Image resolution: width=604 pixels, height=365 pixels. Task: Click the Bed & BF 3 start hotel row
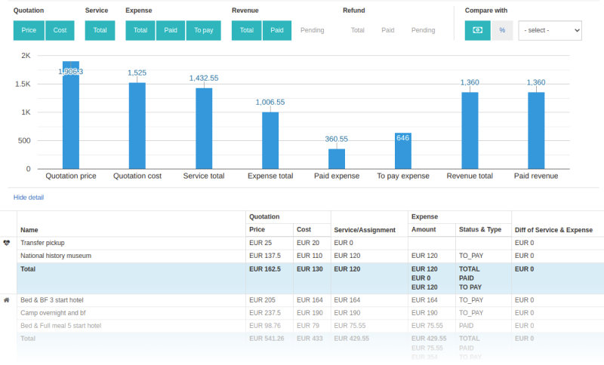52,300
